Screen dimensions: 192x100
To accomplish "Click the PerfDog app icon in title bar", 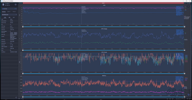I will click(2, 1).
